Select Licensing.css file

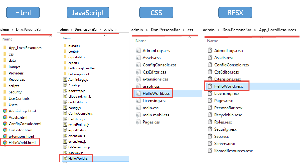[154, 101]
